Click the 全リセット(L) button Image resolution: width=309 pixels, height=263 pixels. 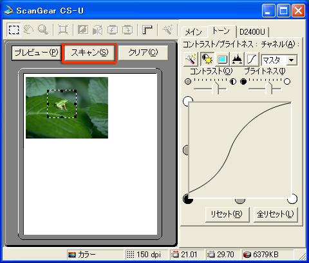276,214
